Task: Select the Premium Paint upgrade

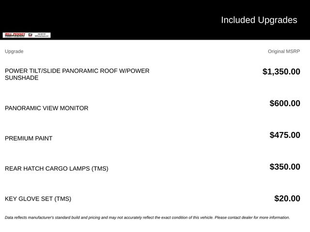Action: point(29,138)
